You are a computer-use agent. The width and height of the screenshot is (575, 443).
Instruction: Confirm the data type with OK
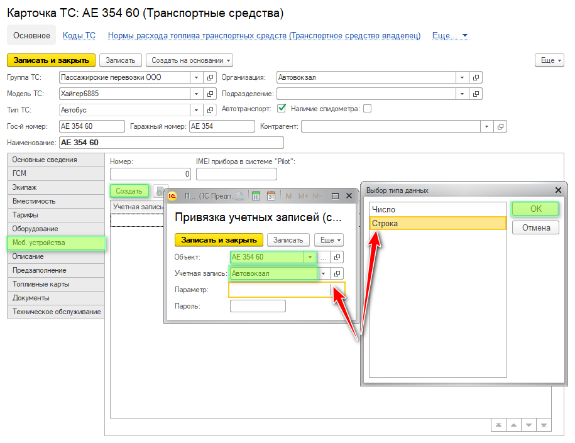tap(535, 209)
